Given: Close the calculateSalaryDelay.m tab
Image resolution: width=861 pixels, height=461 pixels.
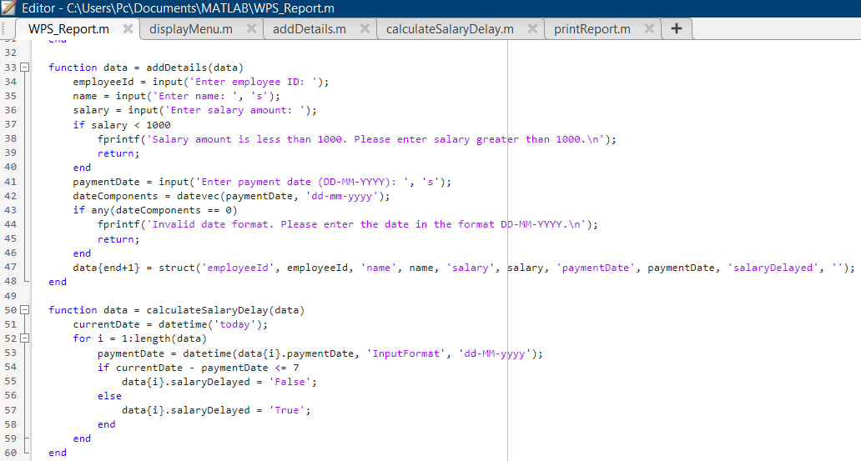Looking at the screenshot, I should coord(532,28).
